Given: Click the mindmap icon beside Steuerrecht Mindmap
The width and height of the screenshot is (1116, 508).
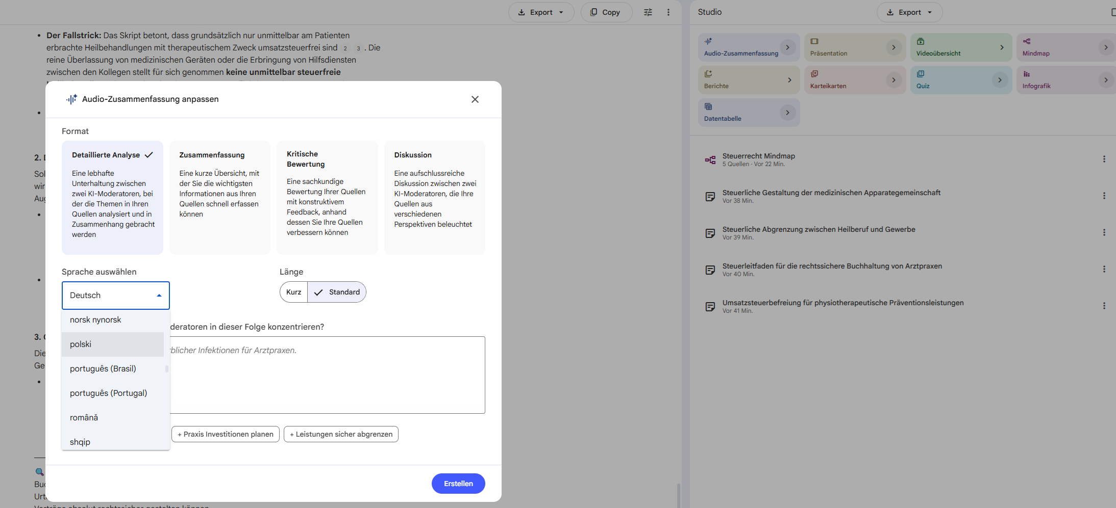Looking at the screenshot, I should 710,160.
